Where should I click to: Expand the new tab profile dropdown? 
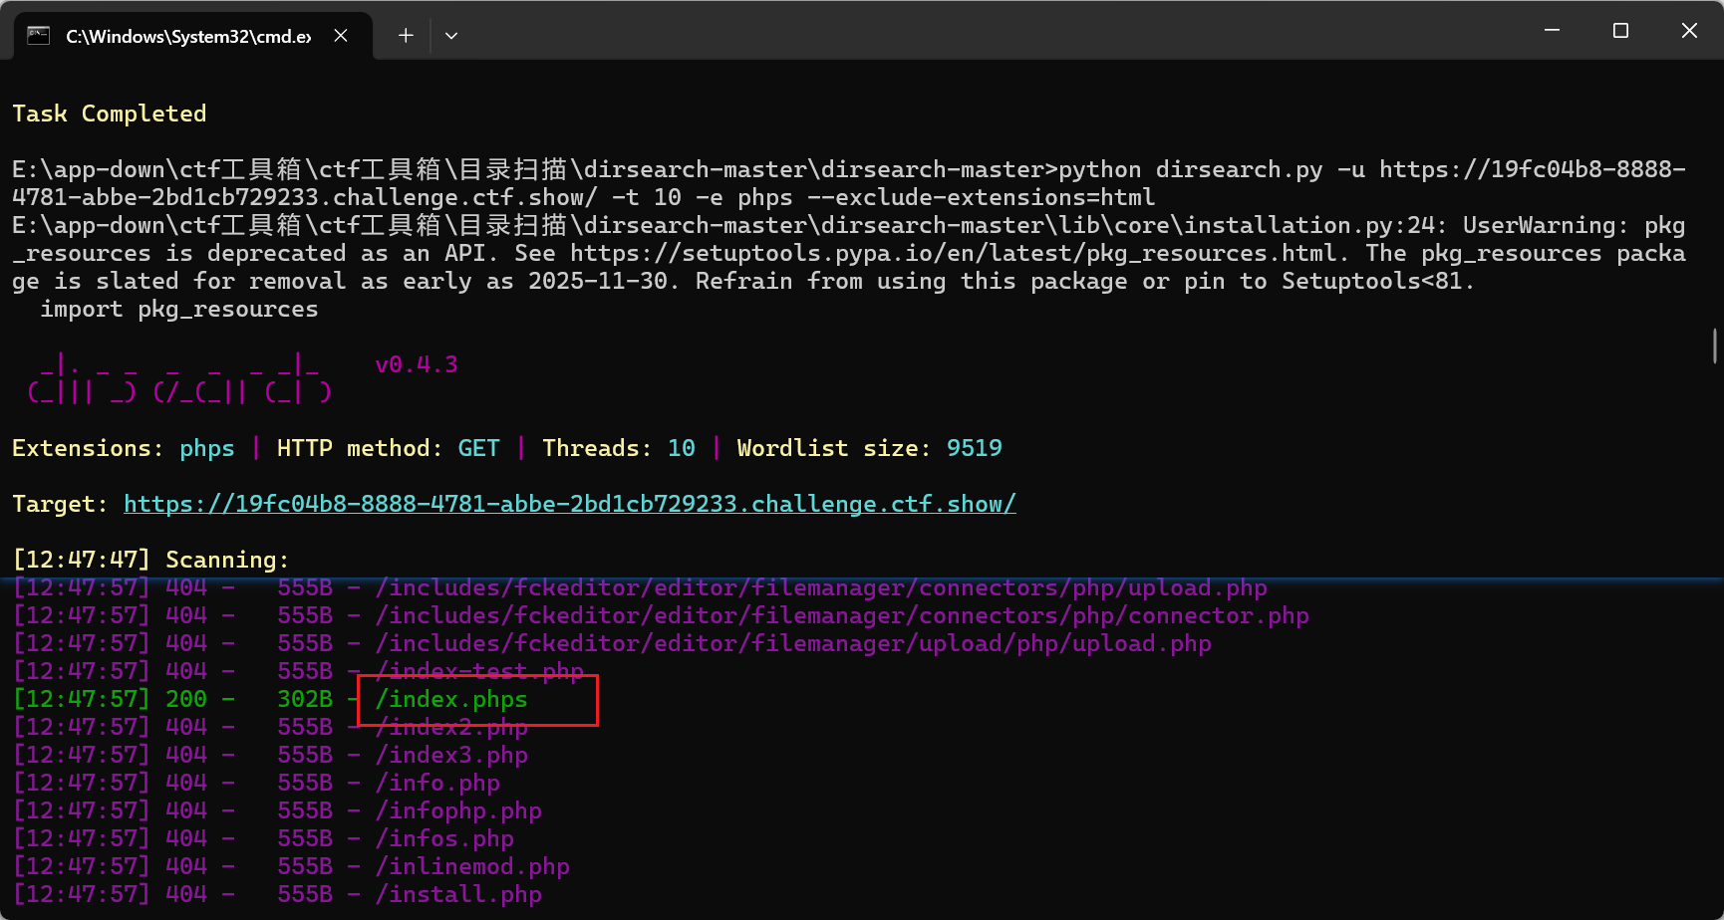451,36
